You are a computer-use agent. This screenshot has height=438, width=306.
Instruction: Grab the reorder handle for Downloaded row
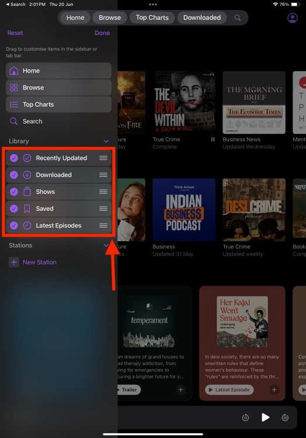pos(103,175)
